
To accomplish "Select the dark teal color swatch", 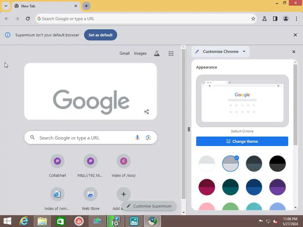I will [x=230, y=187].
